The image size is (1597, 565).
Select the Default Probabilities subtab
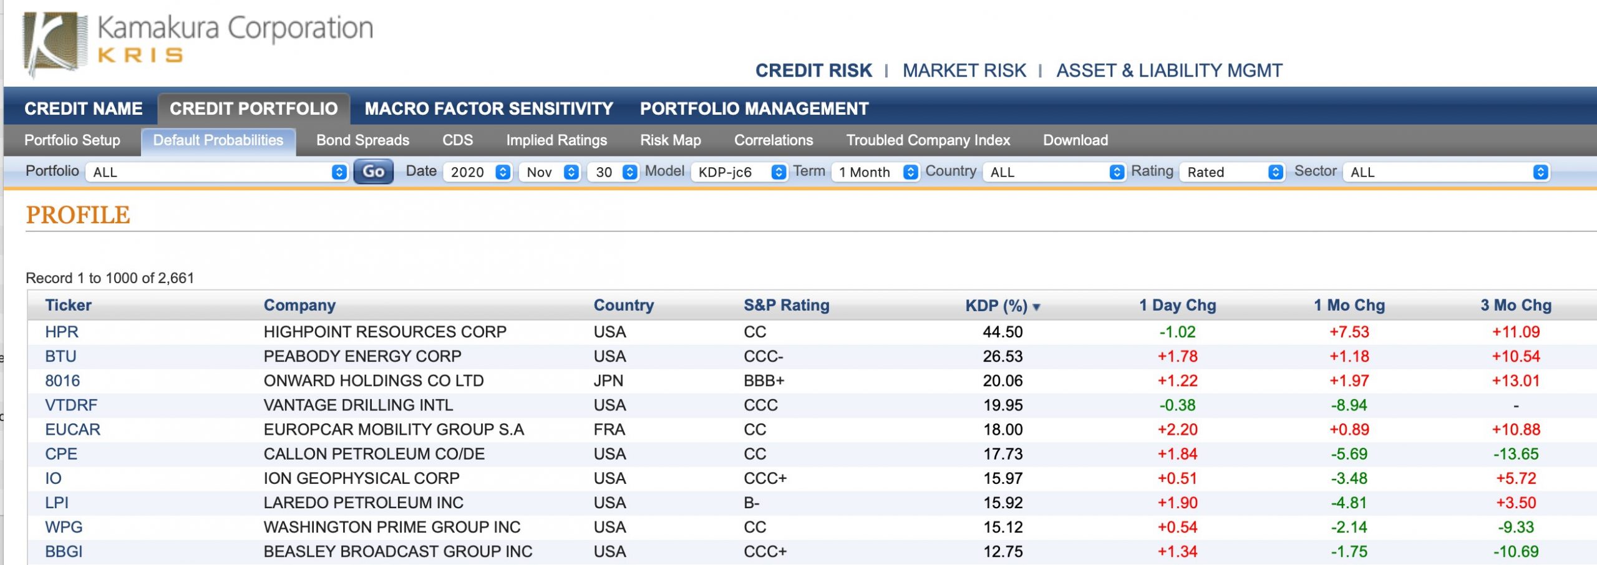(x=218, y=141)
